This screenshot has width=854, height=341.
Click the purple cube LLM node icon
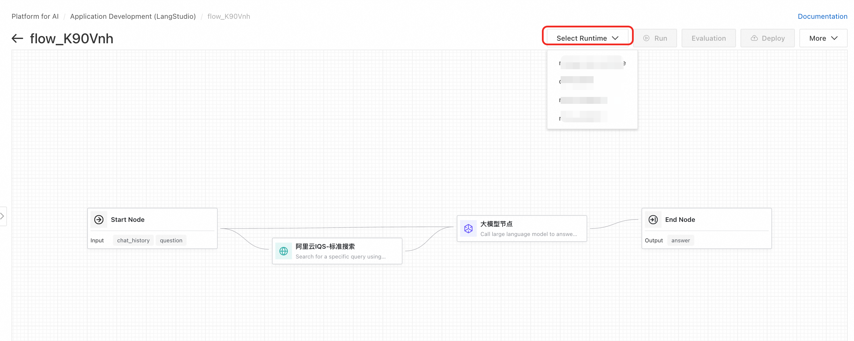(468, 228)
